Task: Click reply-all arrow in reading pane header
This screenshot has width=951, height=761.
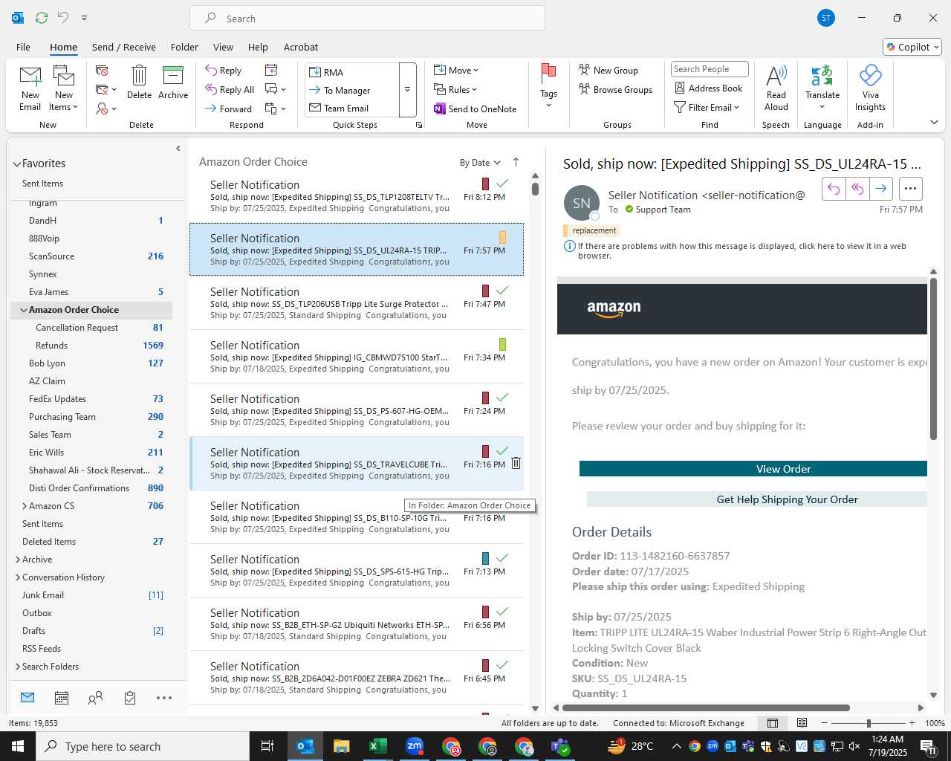Action: pos(857,189)
